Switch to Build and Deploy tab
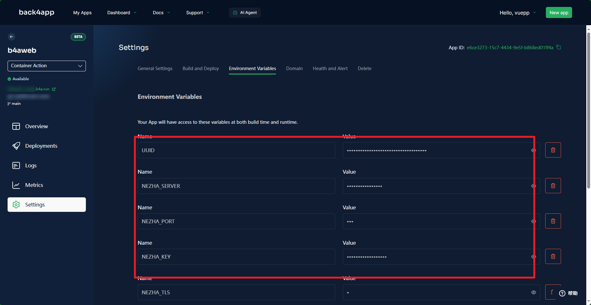The height and width of the screenshot is (305, 591). pyautogui.click(x=201, y=69)
